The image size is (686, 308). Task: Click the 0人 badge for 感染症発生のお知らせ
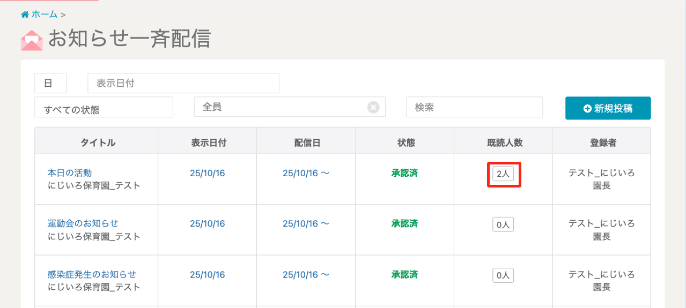(503, 275)
